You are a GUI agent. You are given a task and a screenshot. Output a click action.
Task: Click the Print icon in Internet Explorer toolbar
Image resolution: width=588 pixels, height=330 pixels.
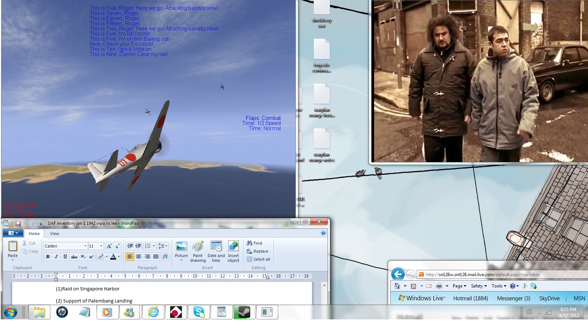pos(439,286)
